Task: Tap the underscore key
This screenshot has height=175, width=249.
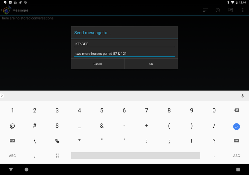Action: click(79, 128)
